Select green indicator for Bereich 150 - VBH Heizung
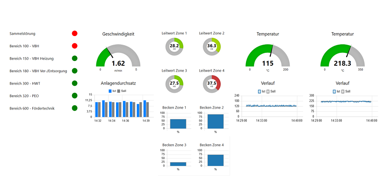 coord(74,58)
